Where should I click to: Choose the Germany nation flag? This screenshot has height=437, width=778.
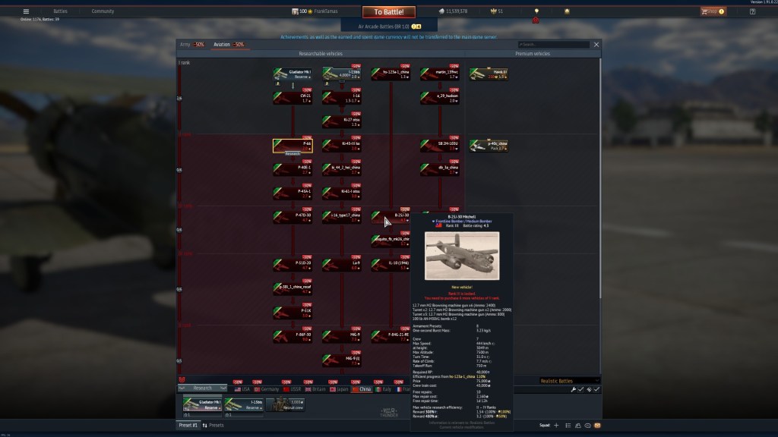pyautogui.click(x=266, y=388)
